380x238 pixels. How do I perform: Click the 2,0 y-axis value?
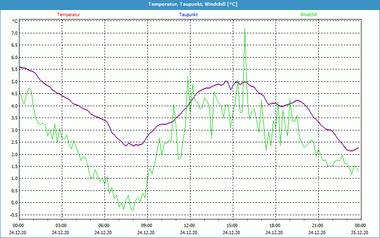tap(15, 154)
